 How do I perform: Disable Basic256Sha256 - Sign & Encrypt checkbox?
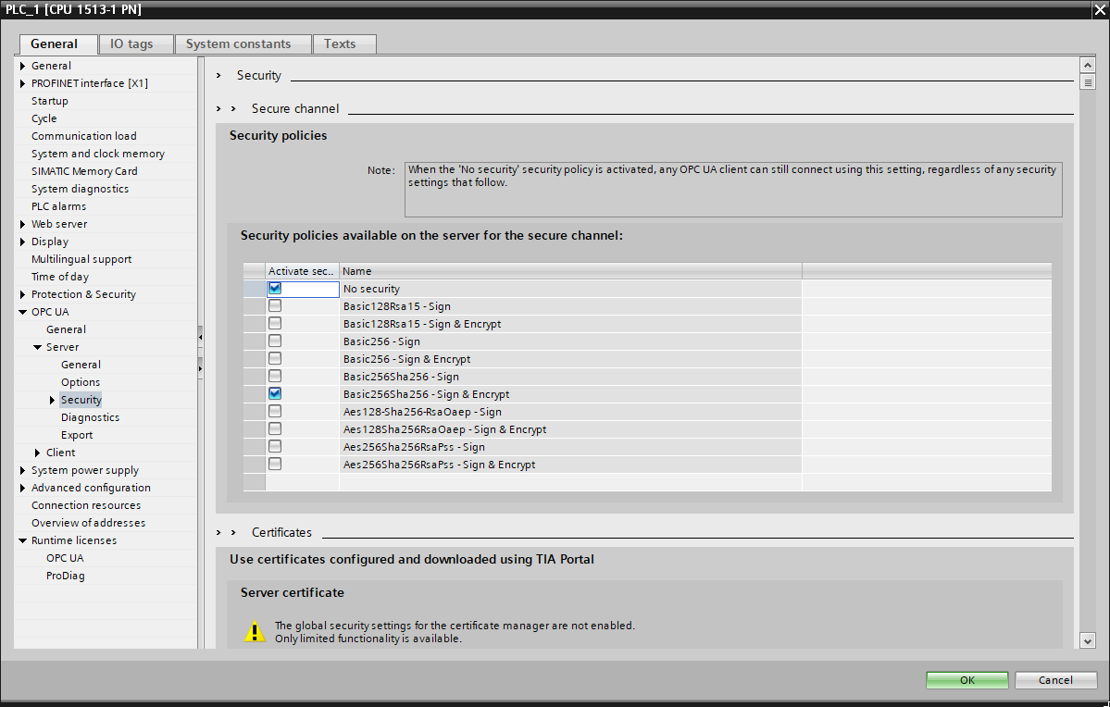pos(275,393)
